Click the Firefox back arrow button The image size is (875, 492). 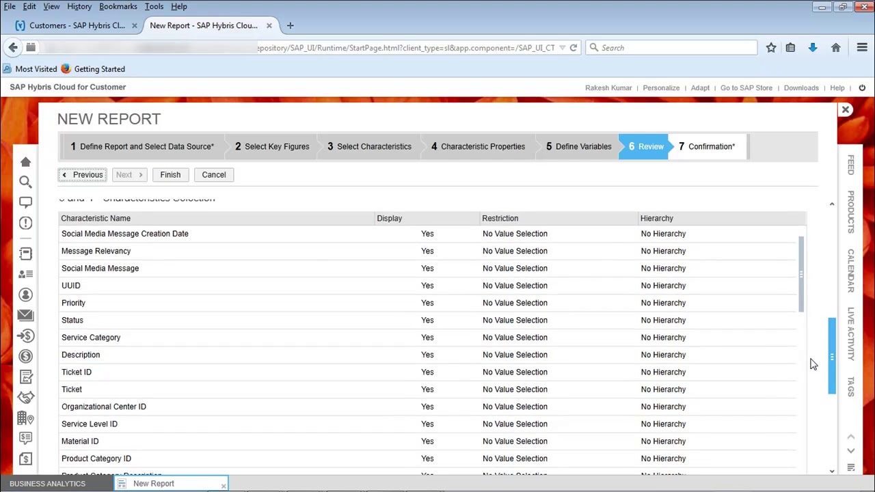point(13,47)
